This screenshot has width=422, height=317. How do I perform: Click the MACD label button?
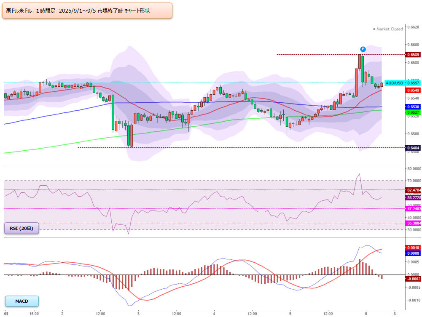[x=22, y=301]
